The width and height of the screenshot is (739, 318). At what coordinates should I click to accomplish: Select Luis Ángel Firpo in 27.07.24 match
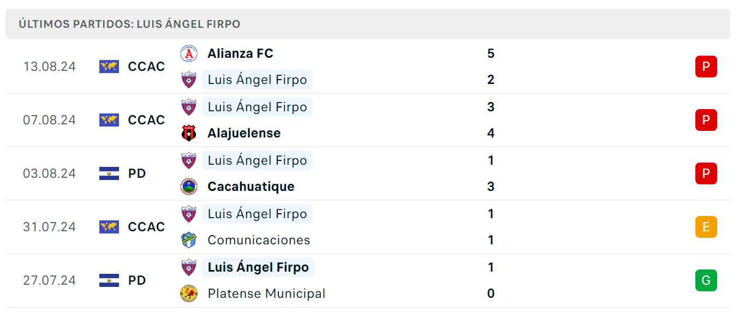(x=258, y=267)
